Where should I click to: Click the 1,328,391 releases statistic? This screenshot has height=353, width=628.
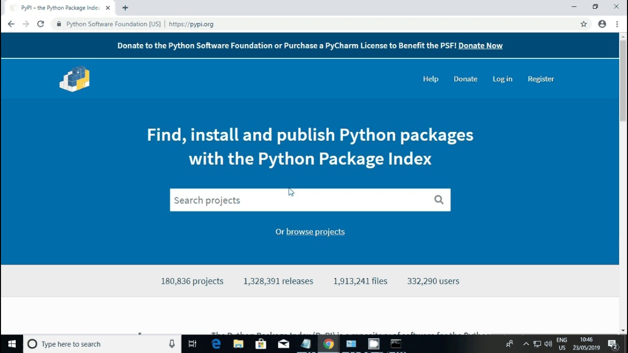click(278, 281)
